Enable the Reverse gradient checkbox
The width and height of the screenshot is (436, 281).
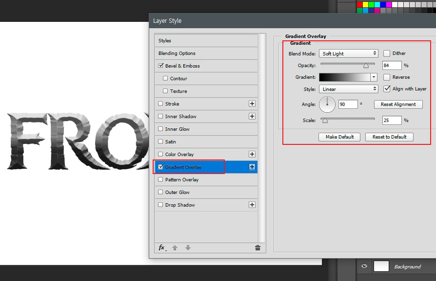tap(387, 77)
